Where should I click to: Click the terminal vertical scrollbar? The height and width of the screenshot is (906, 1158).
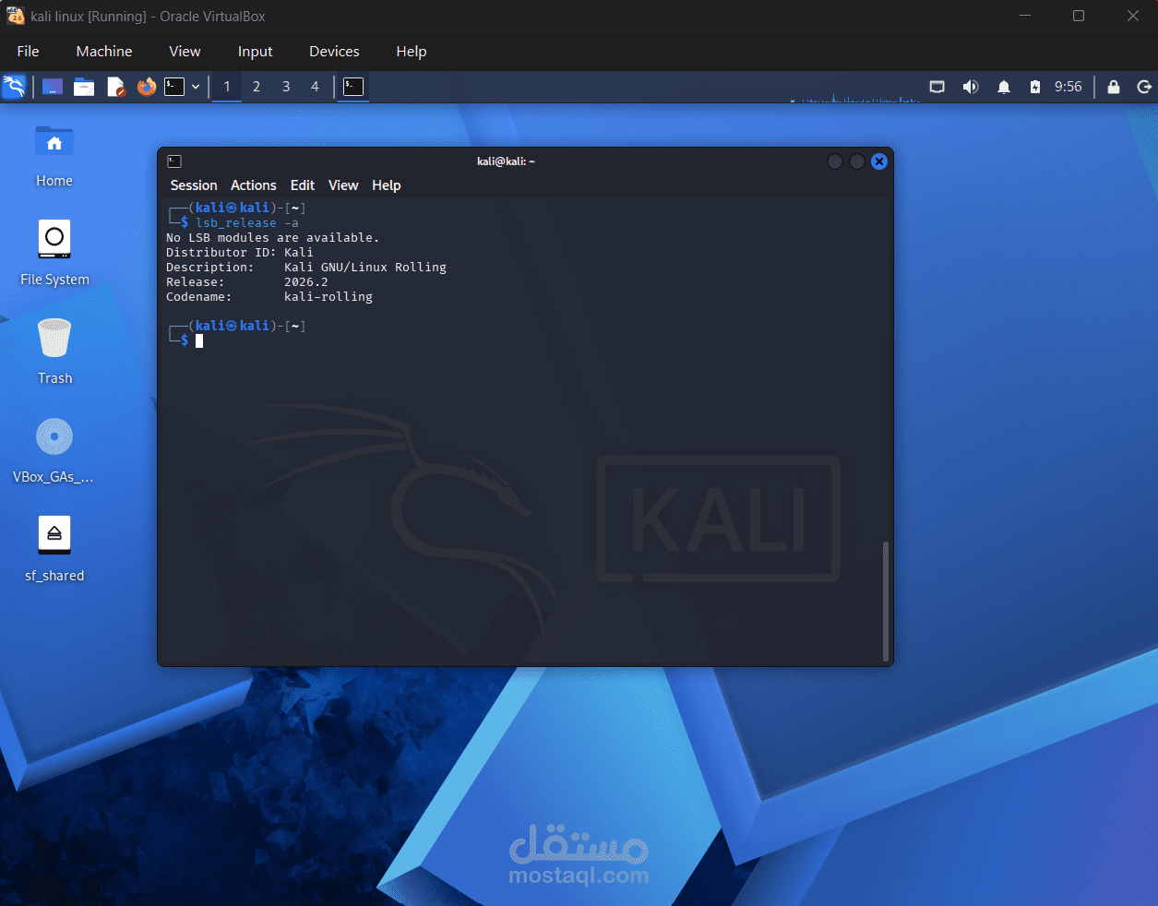tap(886, 601)
